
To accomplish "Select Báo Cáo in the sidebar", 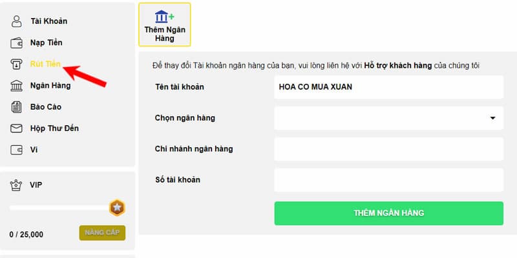I will [45, 106].
